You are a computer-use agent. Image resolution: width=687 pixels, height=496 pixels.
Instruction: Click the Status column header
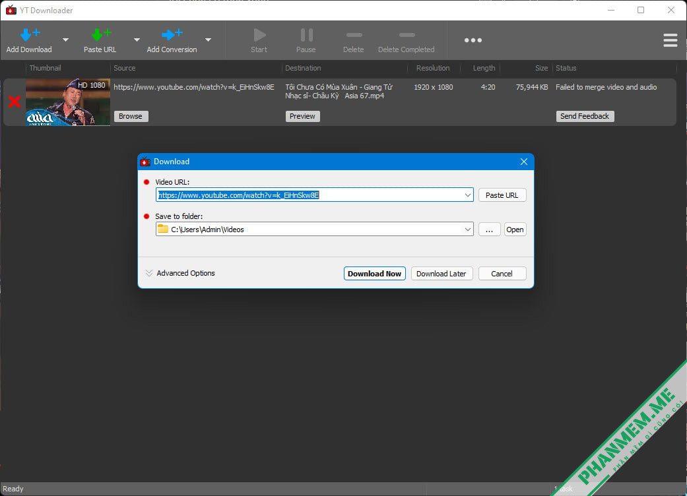tap(566, 69)
